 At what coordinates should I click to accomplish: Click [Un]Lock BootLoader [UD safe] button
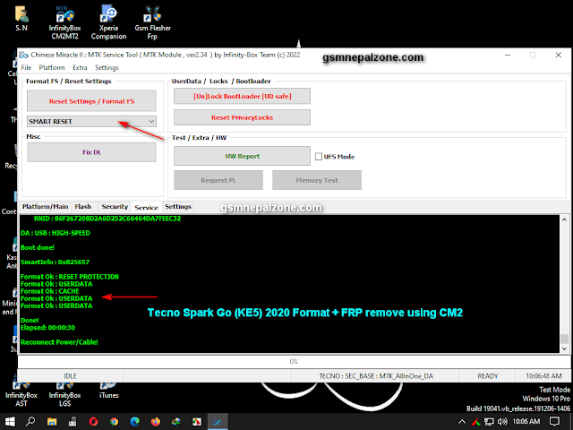tap(243, 96)
